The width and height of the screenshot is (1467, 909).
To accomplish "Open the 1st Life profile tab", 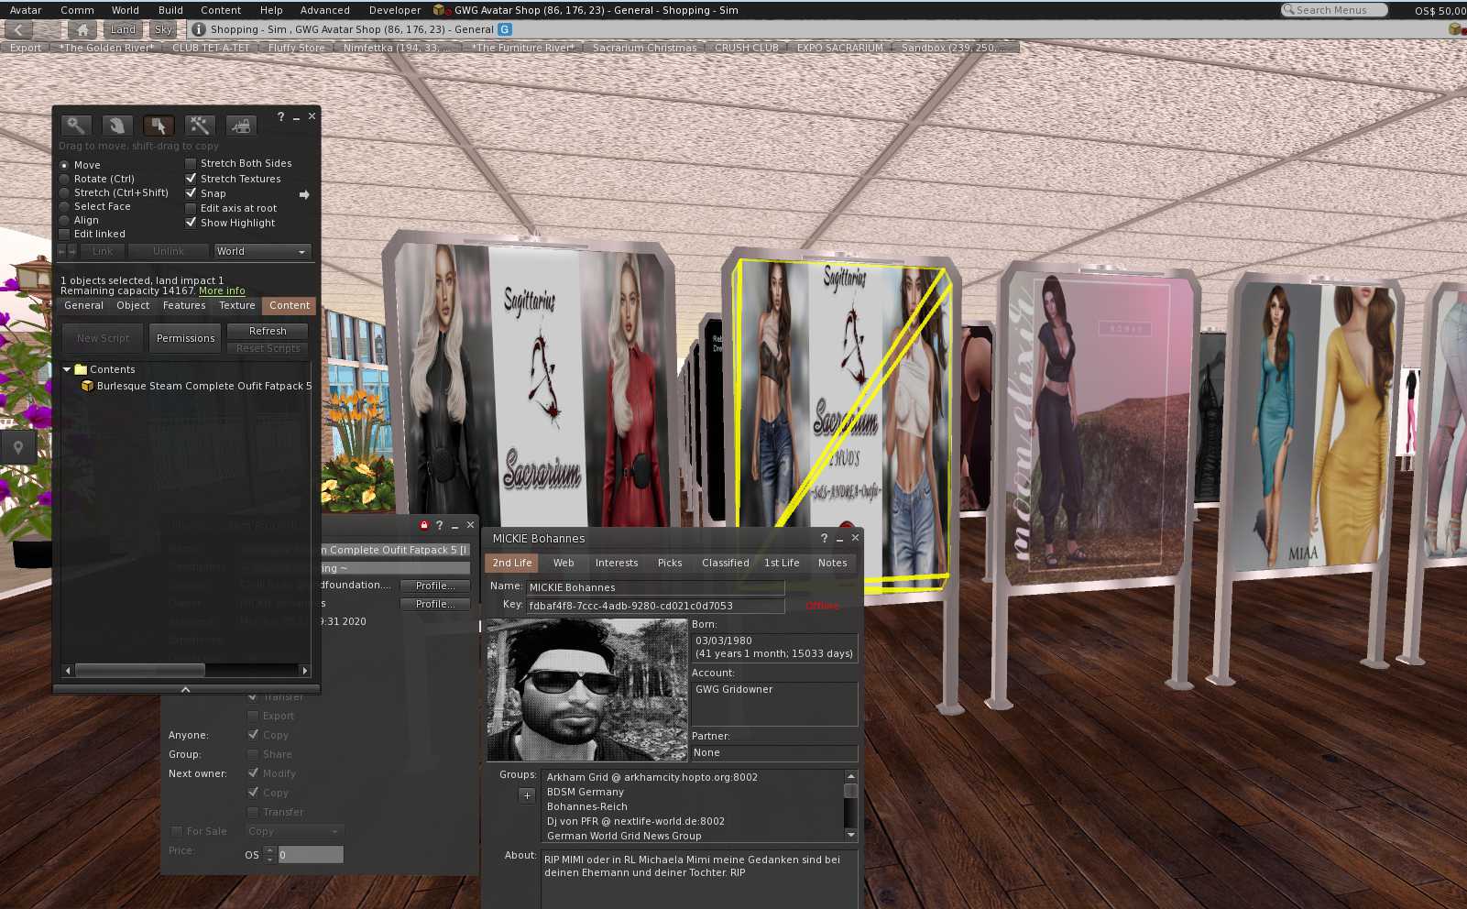I will click(782, 563).
